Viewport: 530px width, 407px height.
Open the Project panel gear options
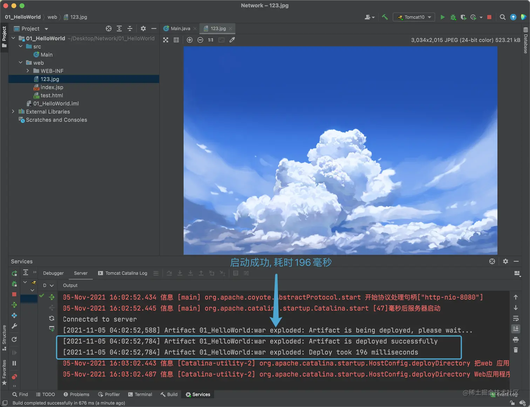point(143,28)
